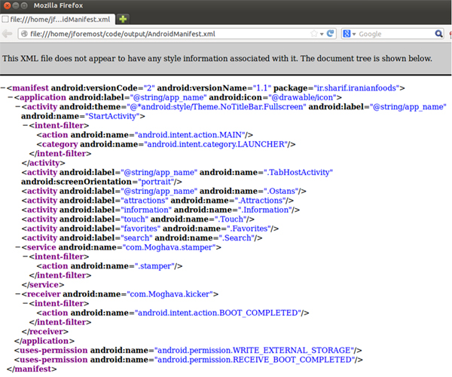Select the AndroidManifest.xml tab
Screen dimensions: 452x377
(x=58, y=20)
